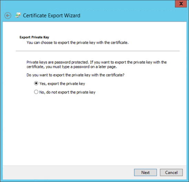Click the certificate wizard icon
This screenshot has width=189, height=182.
tap(18, 15)
